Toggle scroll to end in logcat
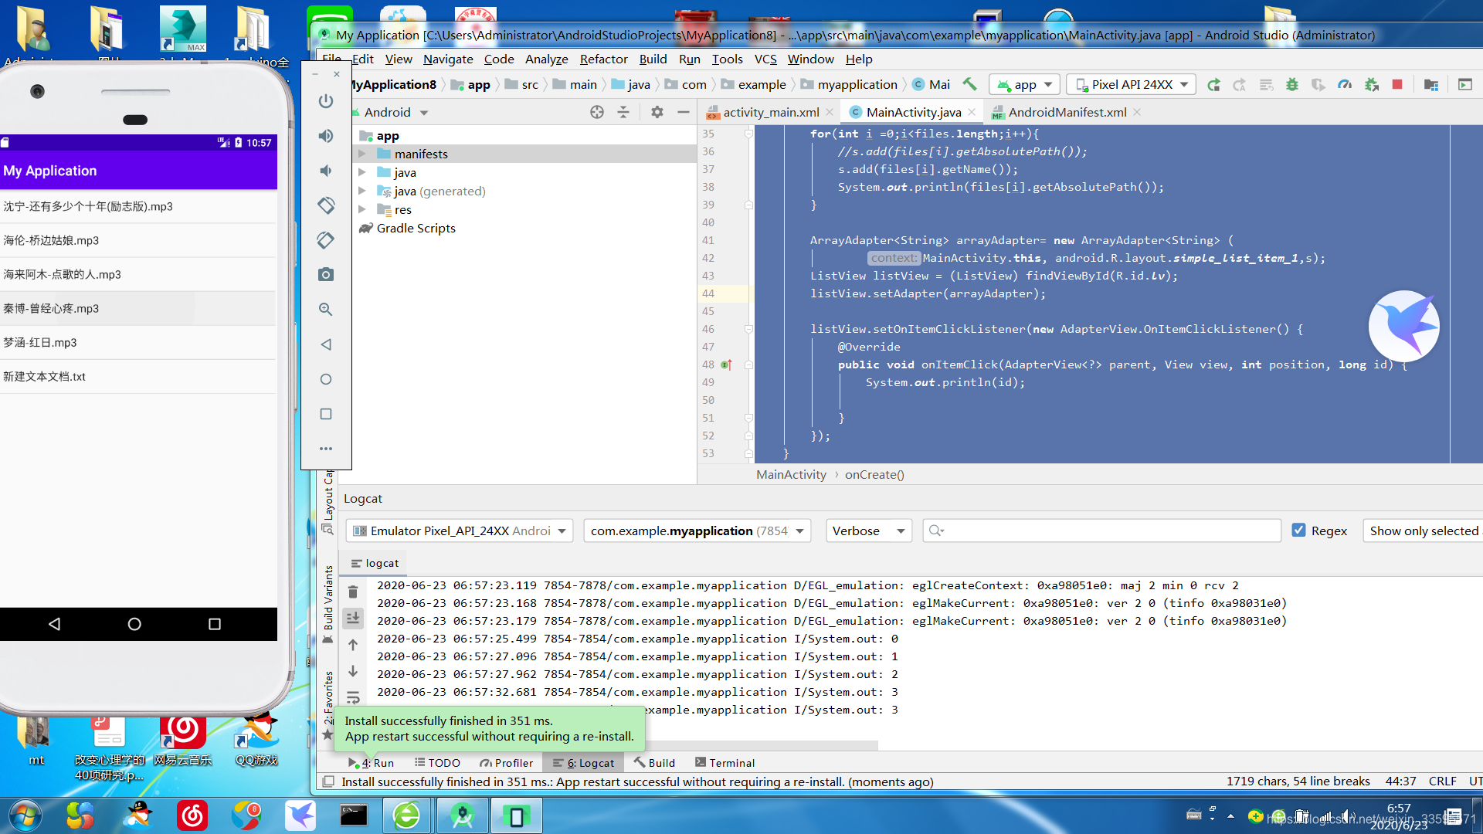 click(353, 618)
